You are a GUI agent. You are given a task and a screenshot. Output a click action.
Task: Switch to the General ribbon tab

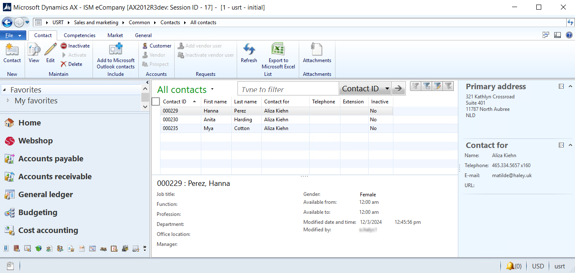pos(143,35)
